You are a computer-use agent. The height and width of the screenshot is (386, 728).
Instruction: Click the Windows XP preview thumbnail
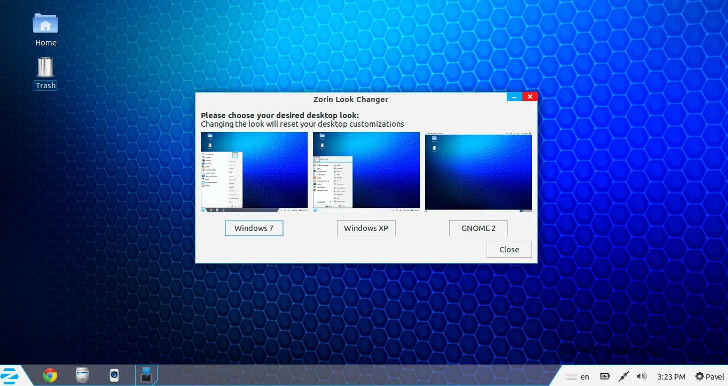(366, 172)
